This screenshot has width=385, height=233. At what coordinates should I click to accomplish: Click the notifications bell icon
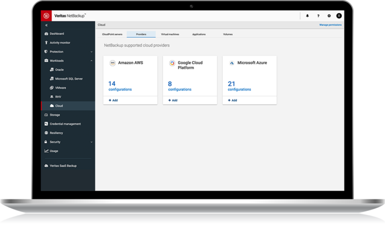coord(307,16)
